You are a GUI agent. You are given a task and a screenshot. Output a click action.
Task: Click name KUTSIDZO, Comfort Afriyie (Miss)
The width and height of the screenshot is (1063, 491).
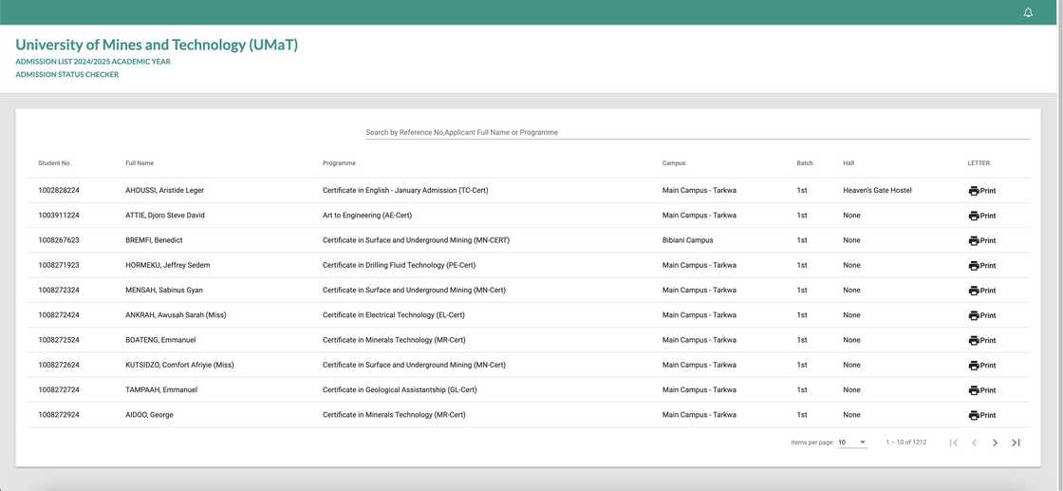(x=179, y=365)
